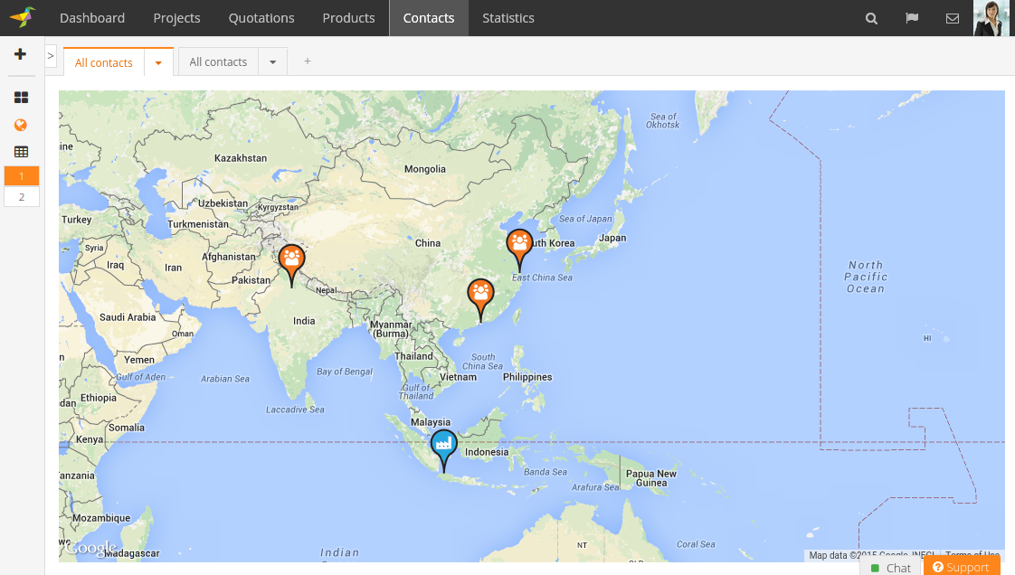
Task: Go to the Statistics menu
Action: (507, 18)
